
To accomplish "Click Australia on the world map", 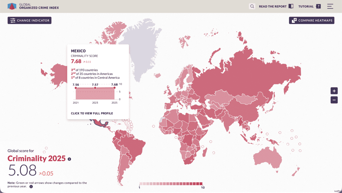I will (268, 156).
